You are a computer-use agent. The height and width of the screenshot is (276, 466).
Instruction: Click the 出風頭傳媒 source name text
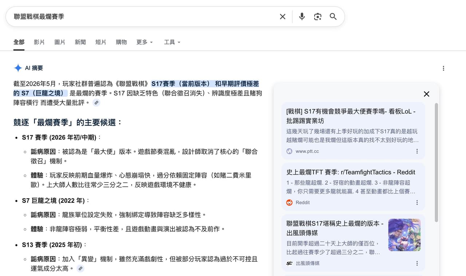click(x=308, y=264)
